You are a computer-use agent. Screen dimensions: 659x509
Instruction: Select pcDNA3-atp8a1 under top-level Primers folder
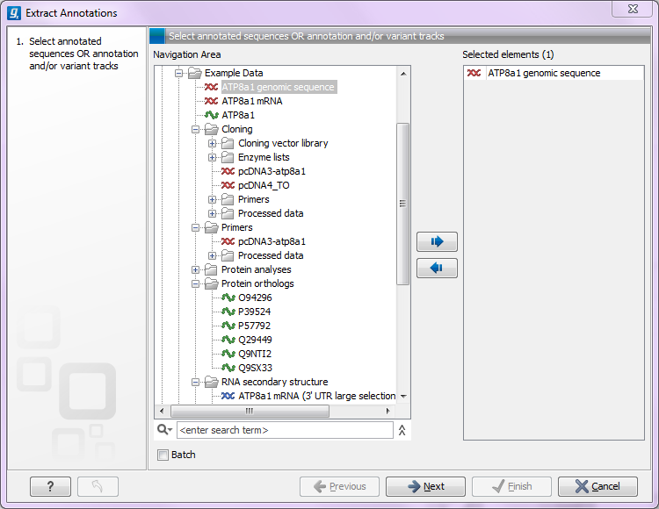pos(272,241)
